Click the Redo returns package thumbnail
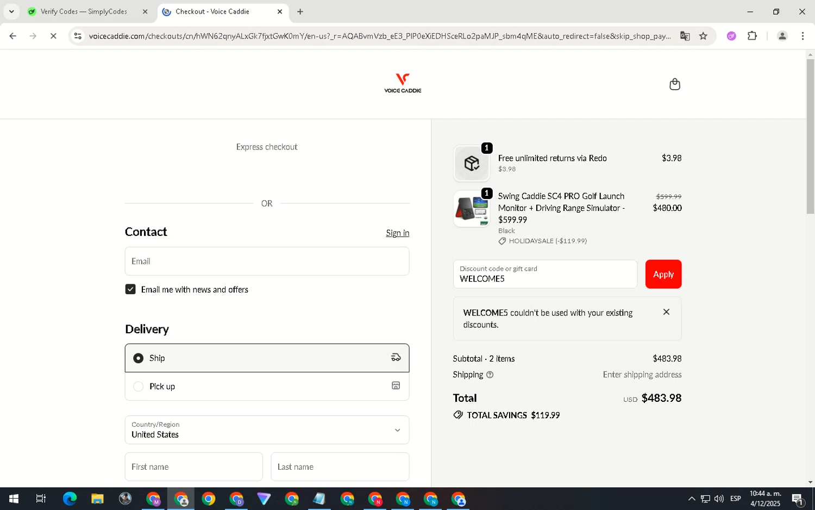Image resolution: width=815 pixels, height=510 pixels. (x=472, y=163)
